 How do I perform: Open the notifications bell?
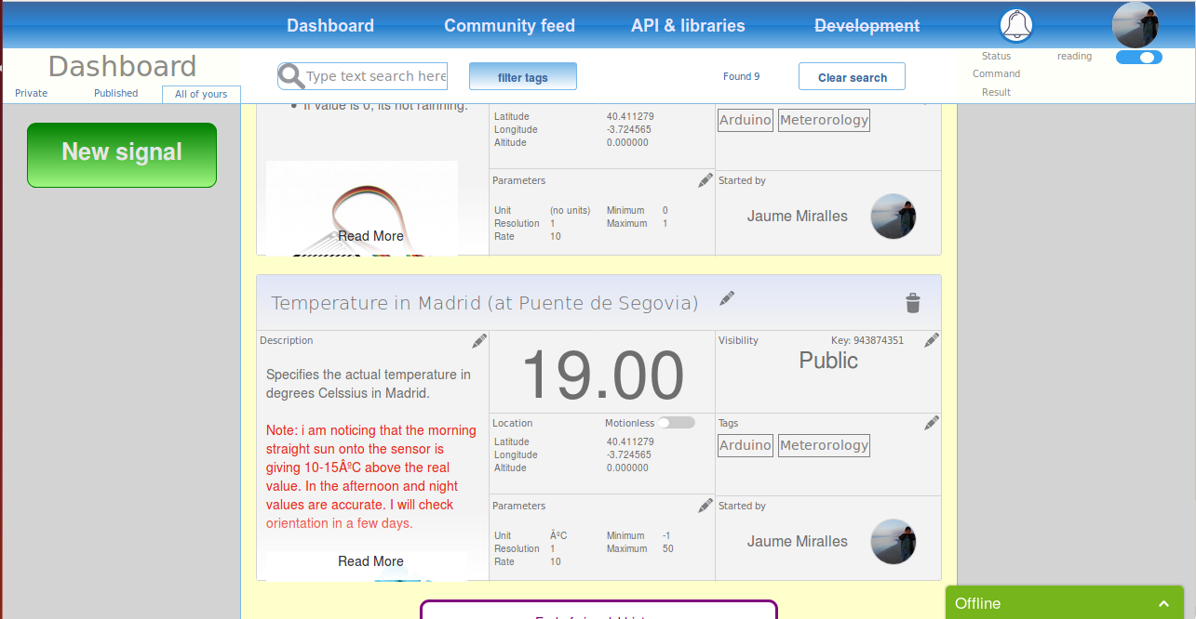click(x=1016, y=25)
